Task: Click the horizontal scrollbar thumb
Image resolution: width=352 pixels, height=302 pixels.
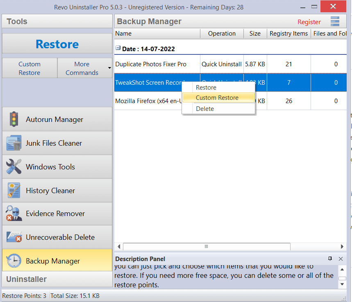Action: pyautogui.click(x=207, y=246)
